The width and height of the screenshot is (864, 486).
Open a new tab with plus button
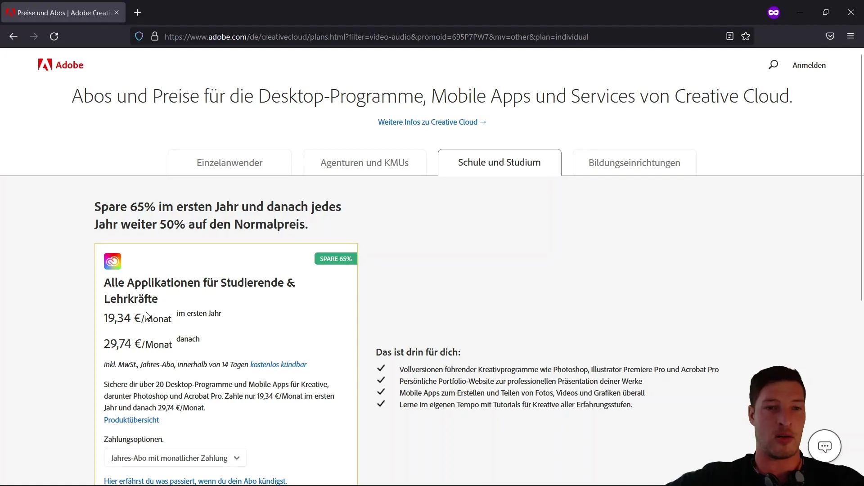(x=138, y=13)
